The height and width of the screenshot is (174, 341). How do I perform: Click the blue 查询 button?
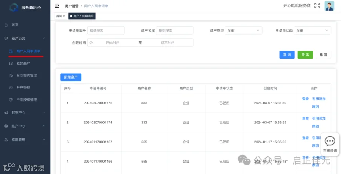point(287,55)
